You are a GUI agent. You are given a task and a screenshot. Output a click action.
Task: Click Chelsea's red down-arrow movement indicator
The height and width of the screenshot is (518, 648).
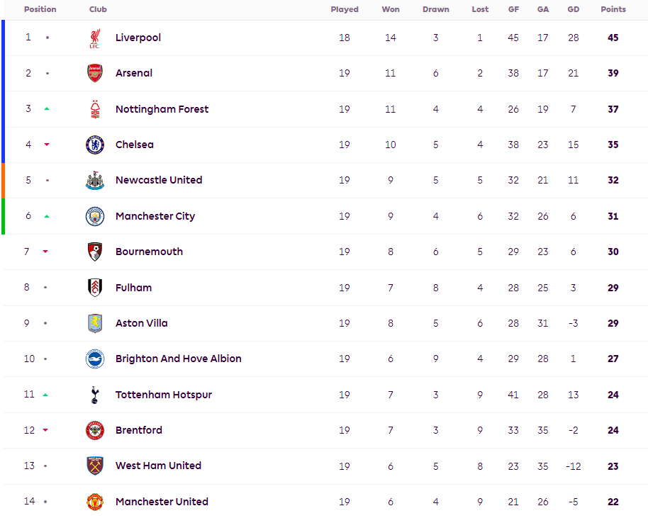[47, 145]
